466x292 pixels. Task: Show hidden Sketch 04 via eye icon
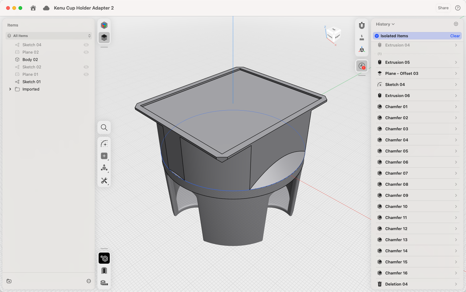click(x=86, y=45)
